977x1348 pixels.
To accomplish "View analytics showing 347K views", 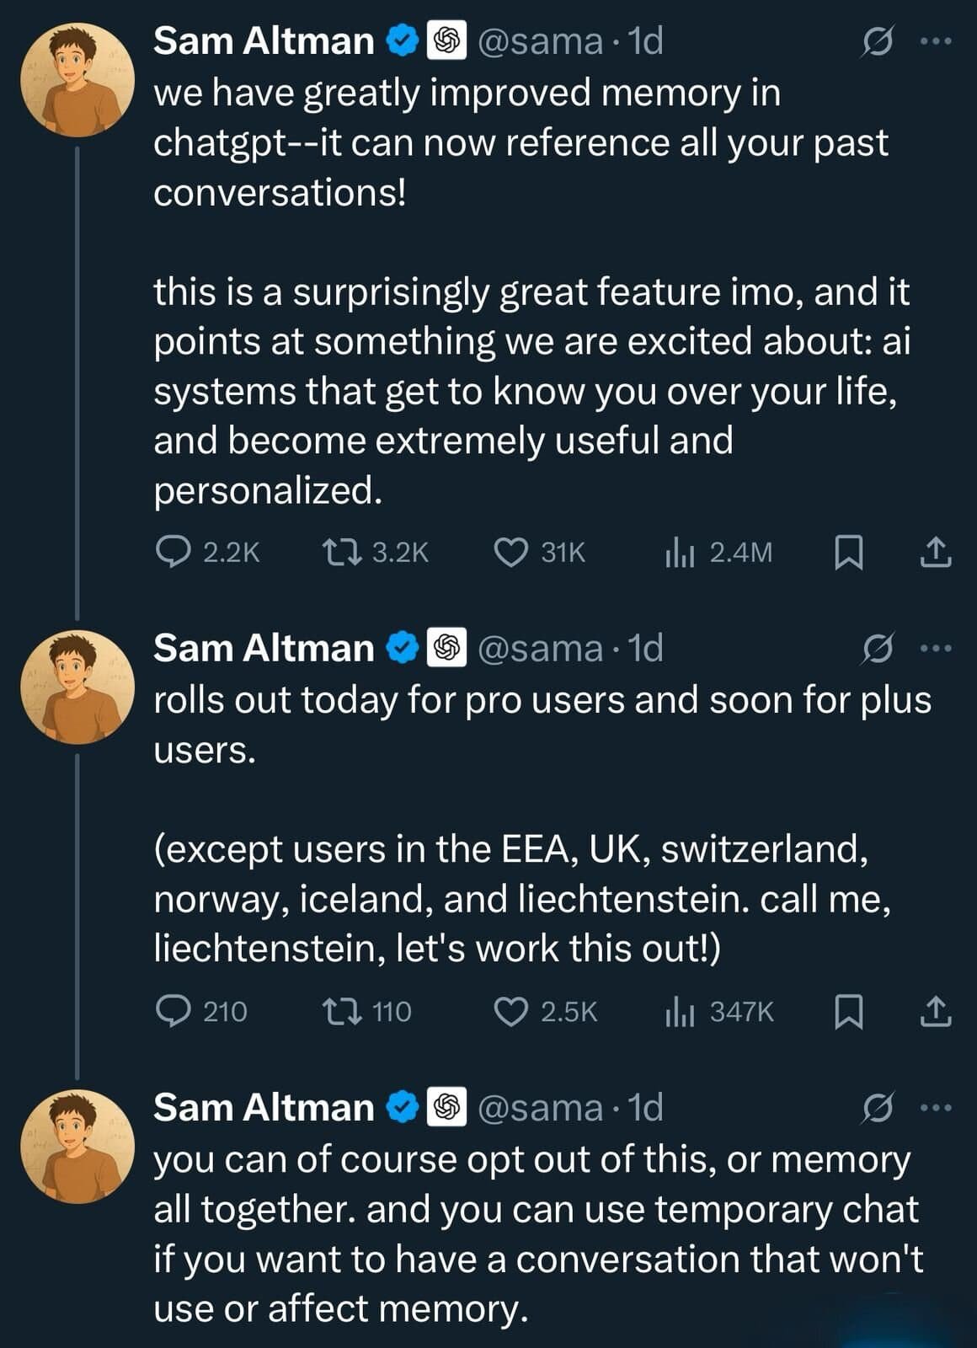I will point(679,1012).
